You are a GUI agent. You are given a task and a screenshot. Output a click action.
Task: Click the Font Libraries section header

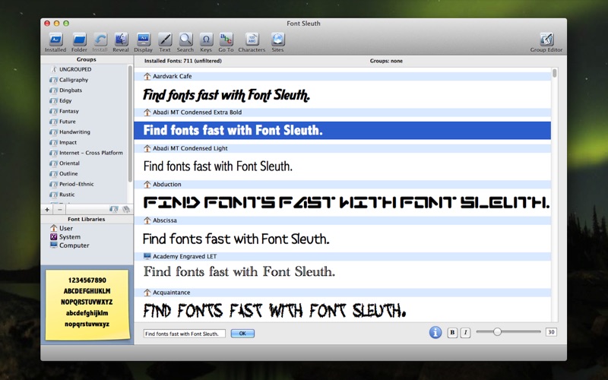click(x=86, y=219)
